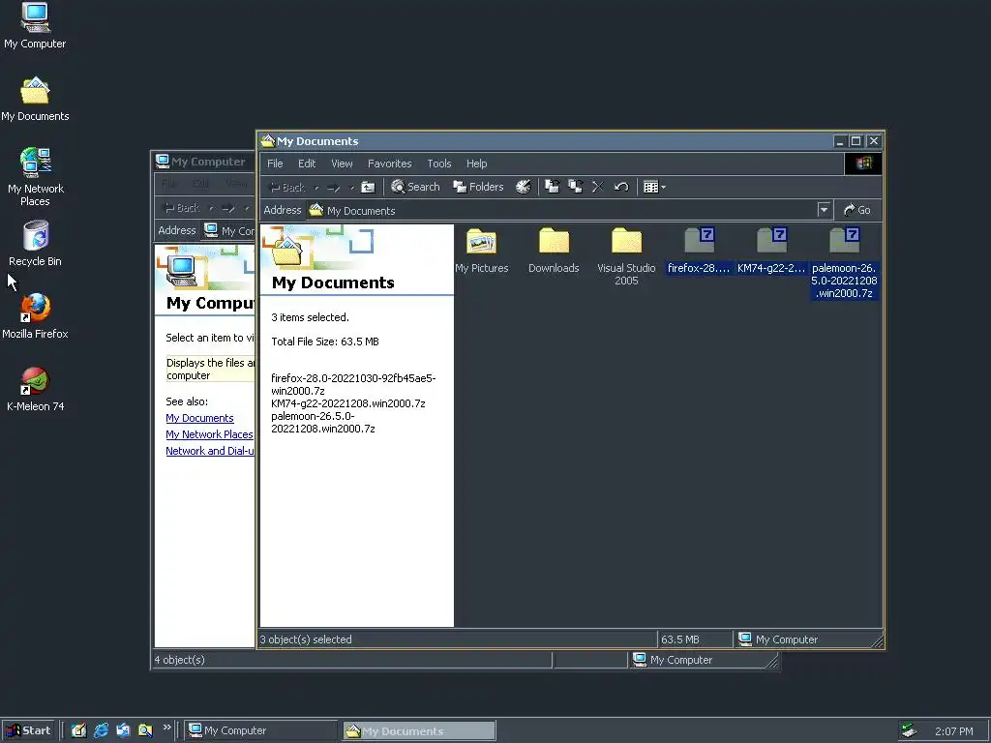Screen dimensions: 991x743
Task: Open the Help menu
Action: [x=476, y=163]
